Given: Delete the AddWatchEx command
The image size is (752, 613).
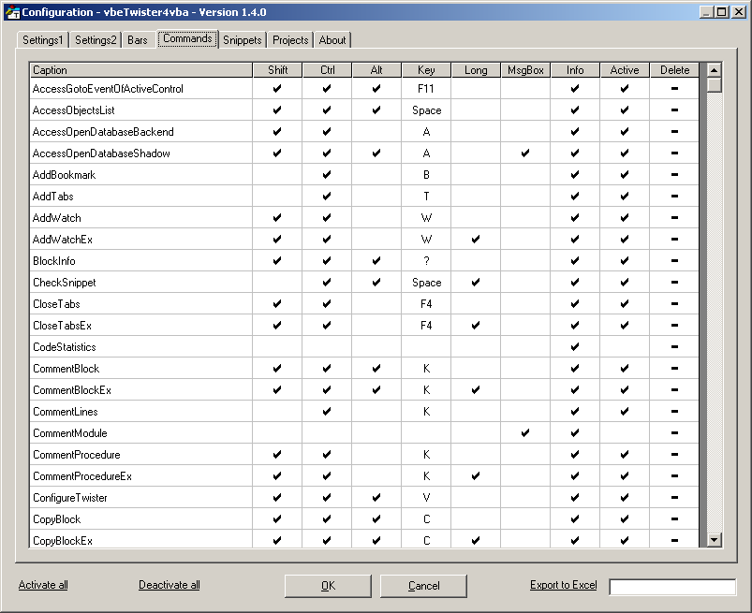Looking at the screenshot, I should [x=674, y=240].
